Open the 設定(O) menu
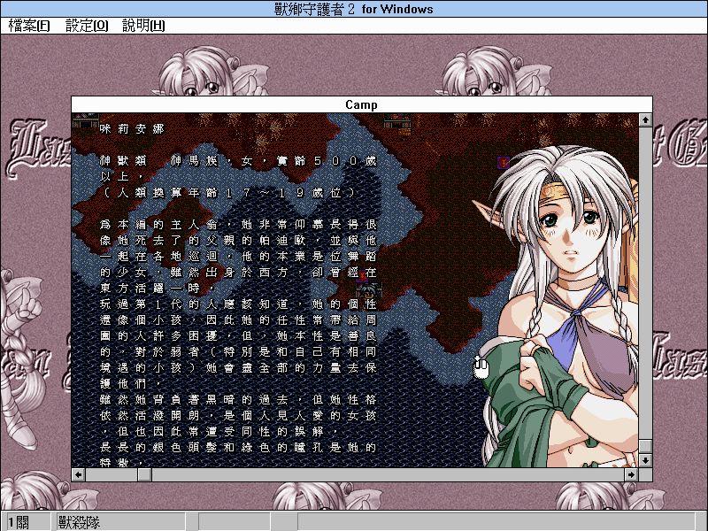 (87, 26)
